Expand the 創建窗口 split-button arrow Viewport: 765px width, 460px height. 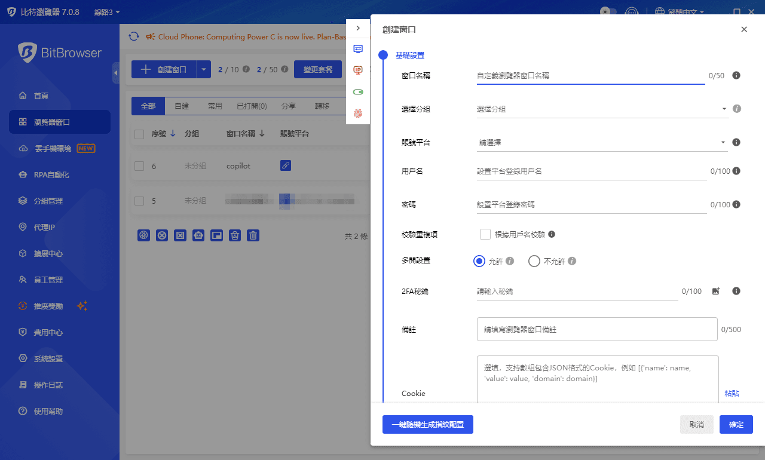point(203,69)
